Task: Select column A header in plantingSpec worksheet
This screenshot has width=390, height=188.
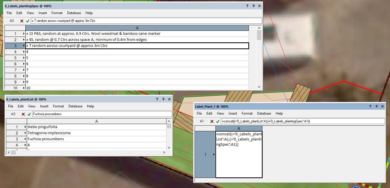Action: [x=137, y=28]
